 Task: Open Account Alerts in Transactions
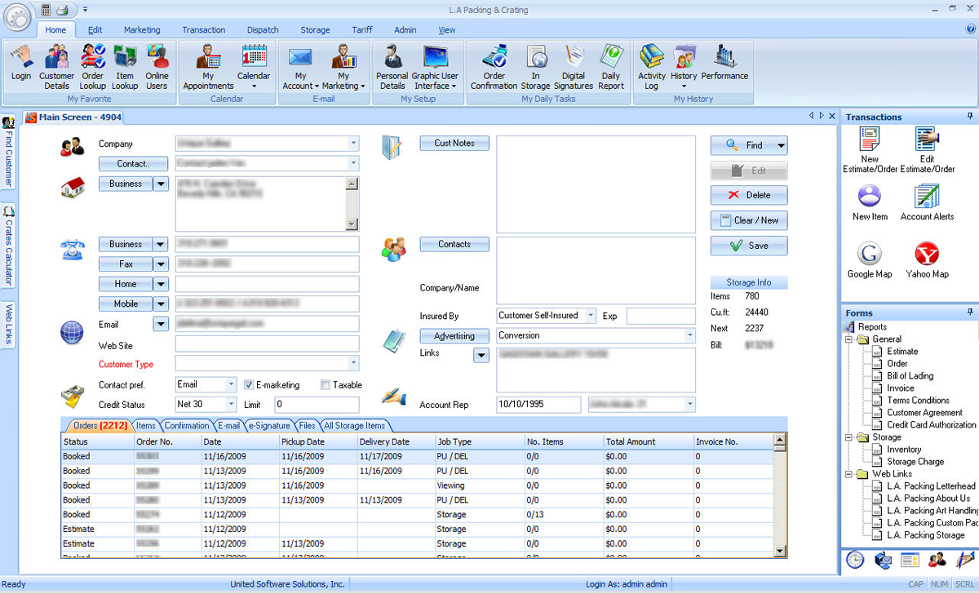tap(927, 202)
